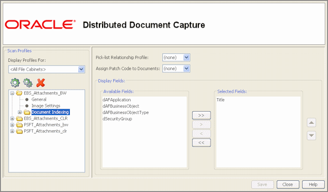The height and width of the screenshot is (192, 328).
Task: Select Image Settings in the tree
Action: tap(46, 105)
